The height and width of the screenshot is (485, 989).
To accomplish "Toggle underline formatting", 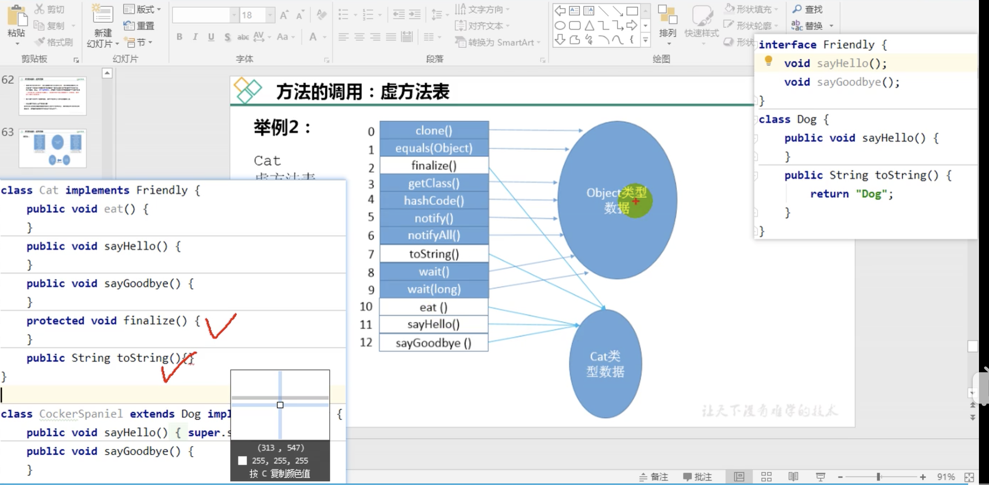I will point(211,37).
